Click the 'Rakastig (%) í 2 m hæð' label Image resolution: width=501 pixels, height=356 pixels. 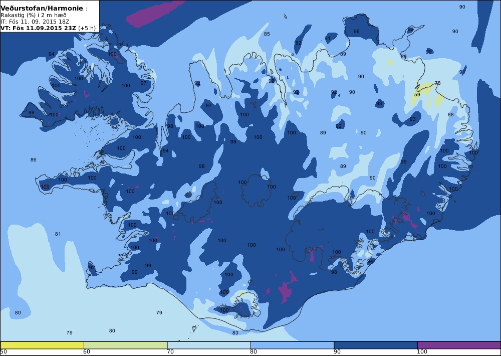34,16
